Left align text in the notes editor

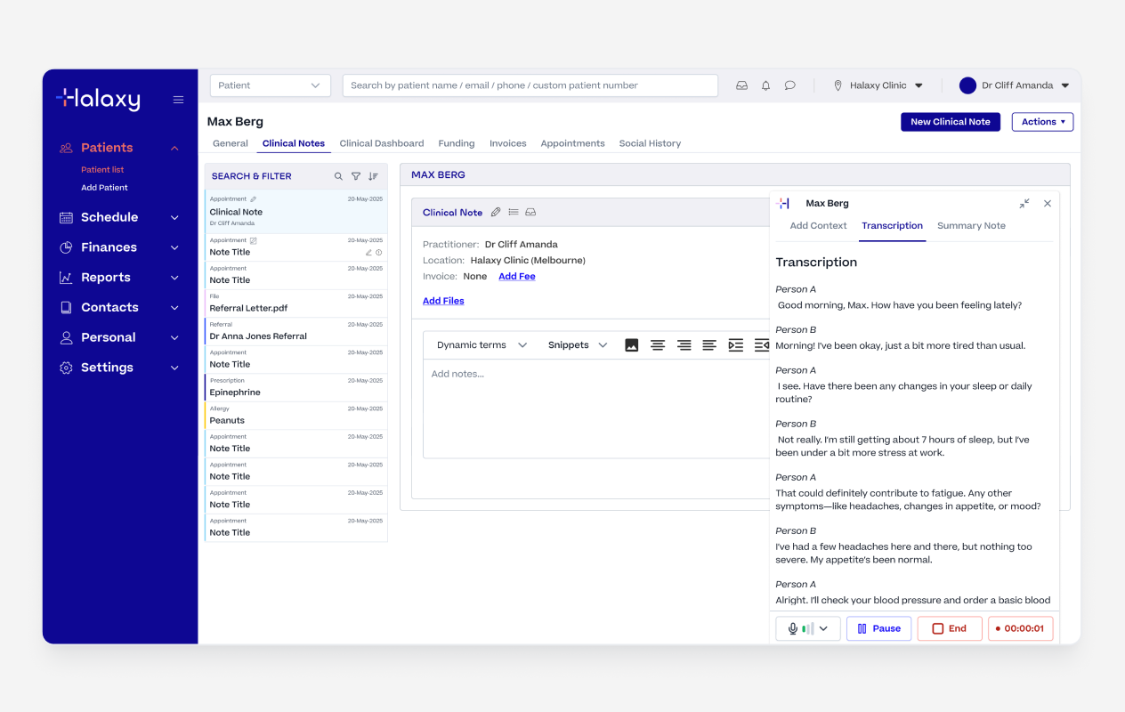click(709, 345)
